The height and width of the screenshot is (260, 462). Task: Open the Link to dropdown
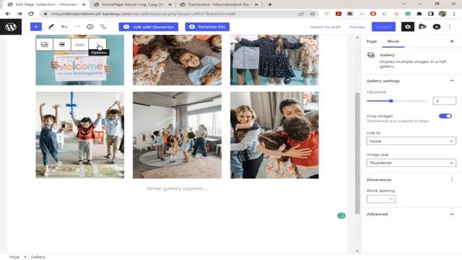pyautogui.click(x=411, y=142)
